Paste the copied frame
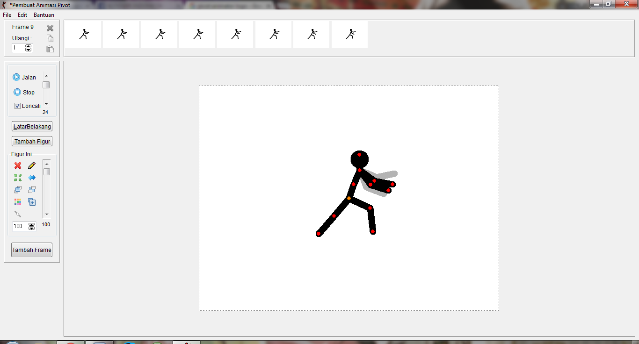Viewport: 639px width, 344px height. pos(50,49)
